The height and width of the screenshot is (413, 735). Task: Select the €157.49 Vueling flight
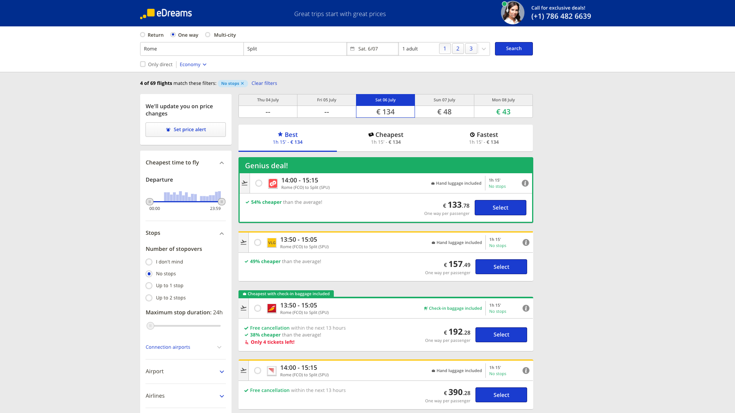[501, 267]
